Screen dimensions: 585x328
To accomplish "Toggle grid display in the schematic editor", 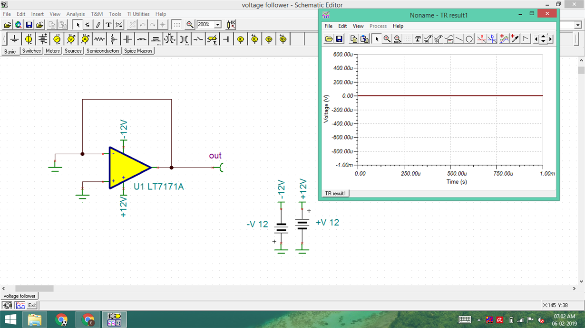I will pos(176,25).
